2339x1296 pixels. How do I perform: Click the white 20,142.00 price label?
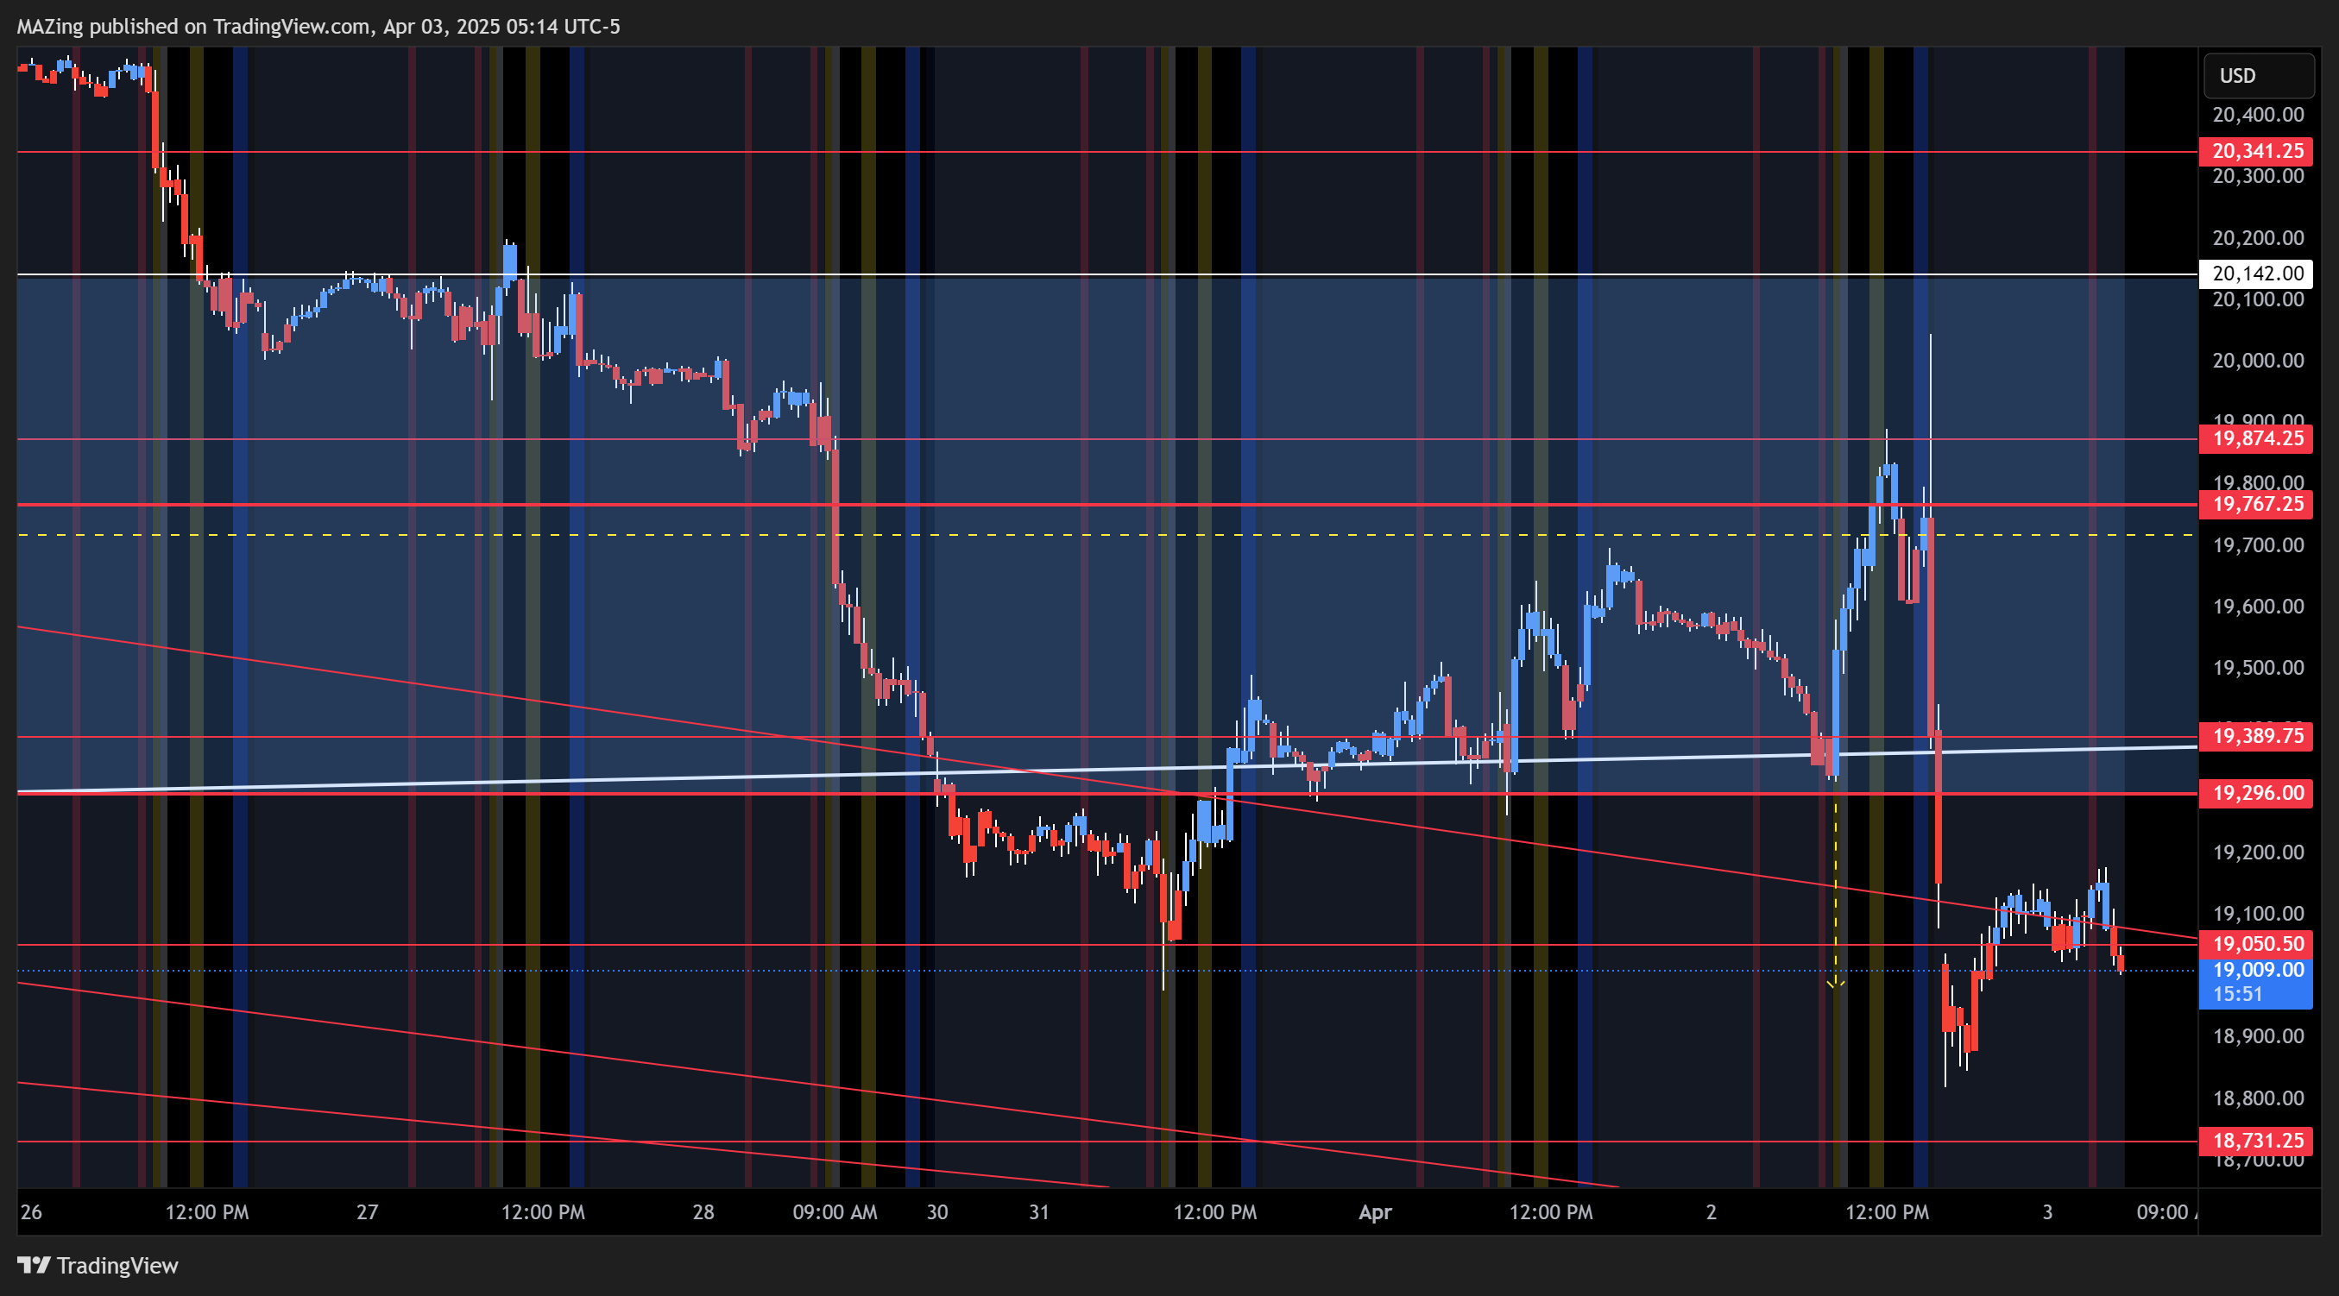tap(2256, 274)
